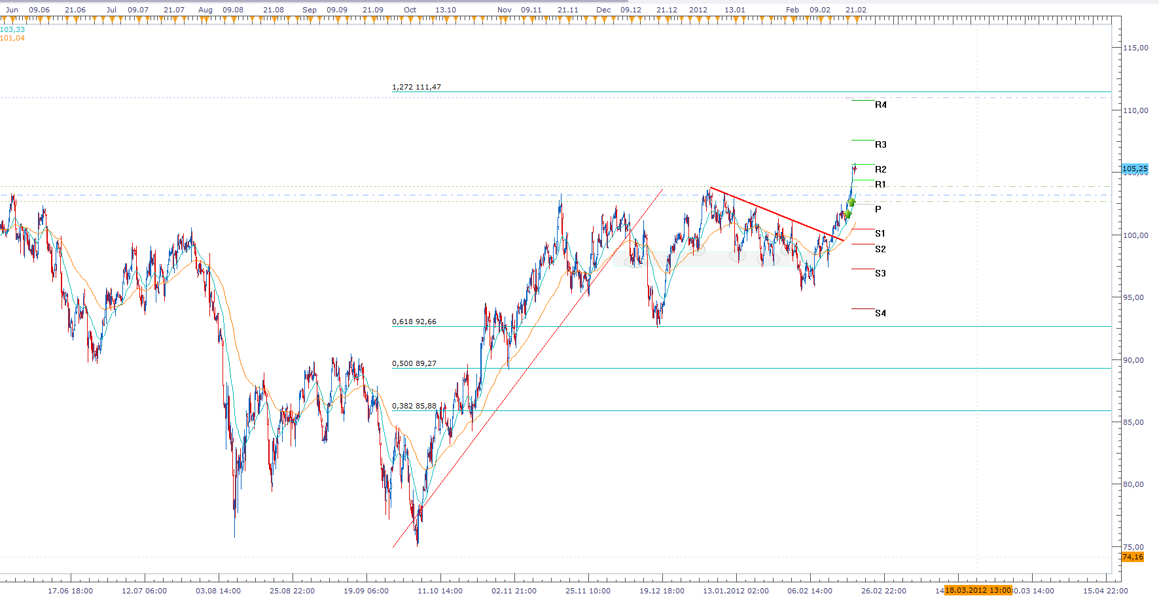Select the R3 pivot resistance label
This screenshot has width=1159, height=598.
[880, 144]
